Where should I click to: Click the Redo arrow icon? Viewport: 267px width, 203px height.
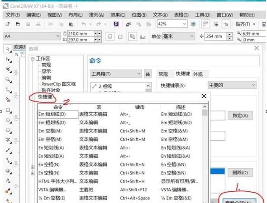99,24
